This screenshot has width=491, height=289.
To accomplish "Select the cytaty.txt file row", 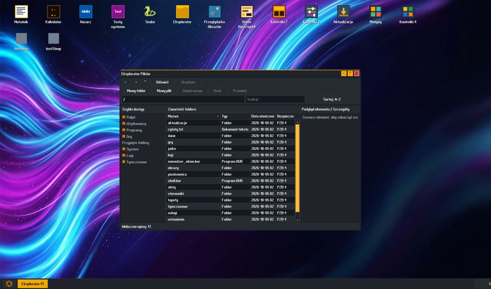I will (x=231, y=129).
